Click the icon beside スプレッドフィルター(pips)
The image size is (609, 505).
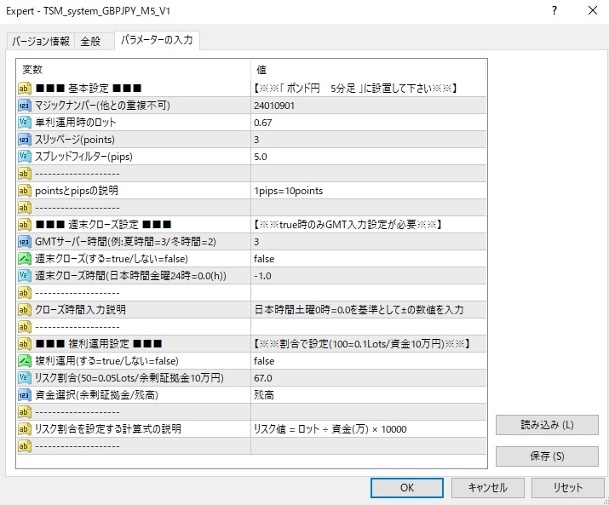pyautogui.click(x=25, y=156)
